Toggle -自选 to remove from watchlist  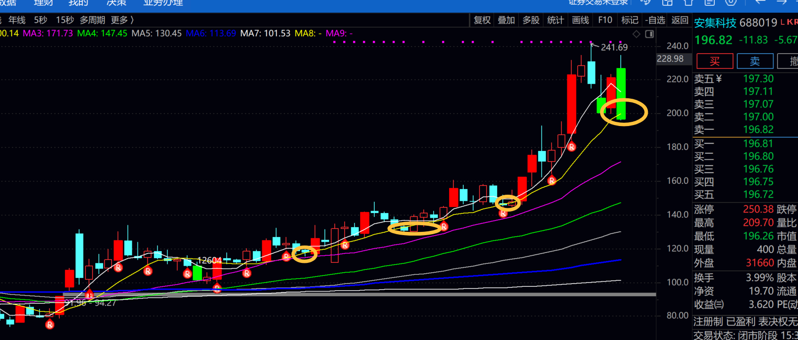(655, 20)
